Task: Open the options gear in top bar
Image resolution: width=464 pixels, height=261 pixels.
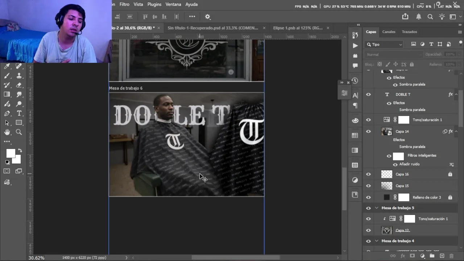Action: point(207,17)
